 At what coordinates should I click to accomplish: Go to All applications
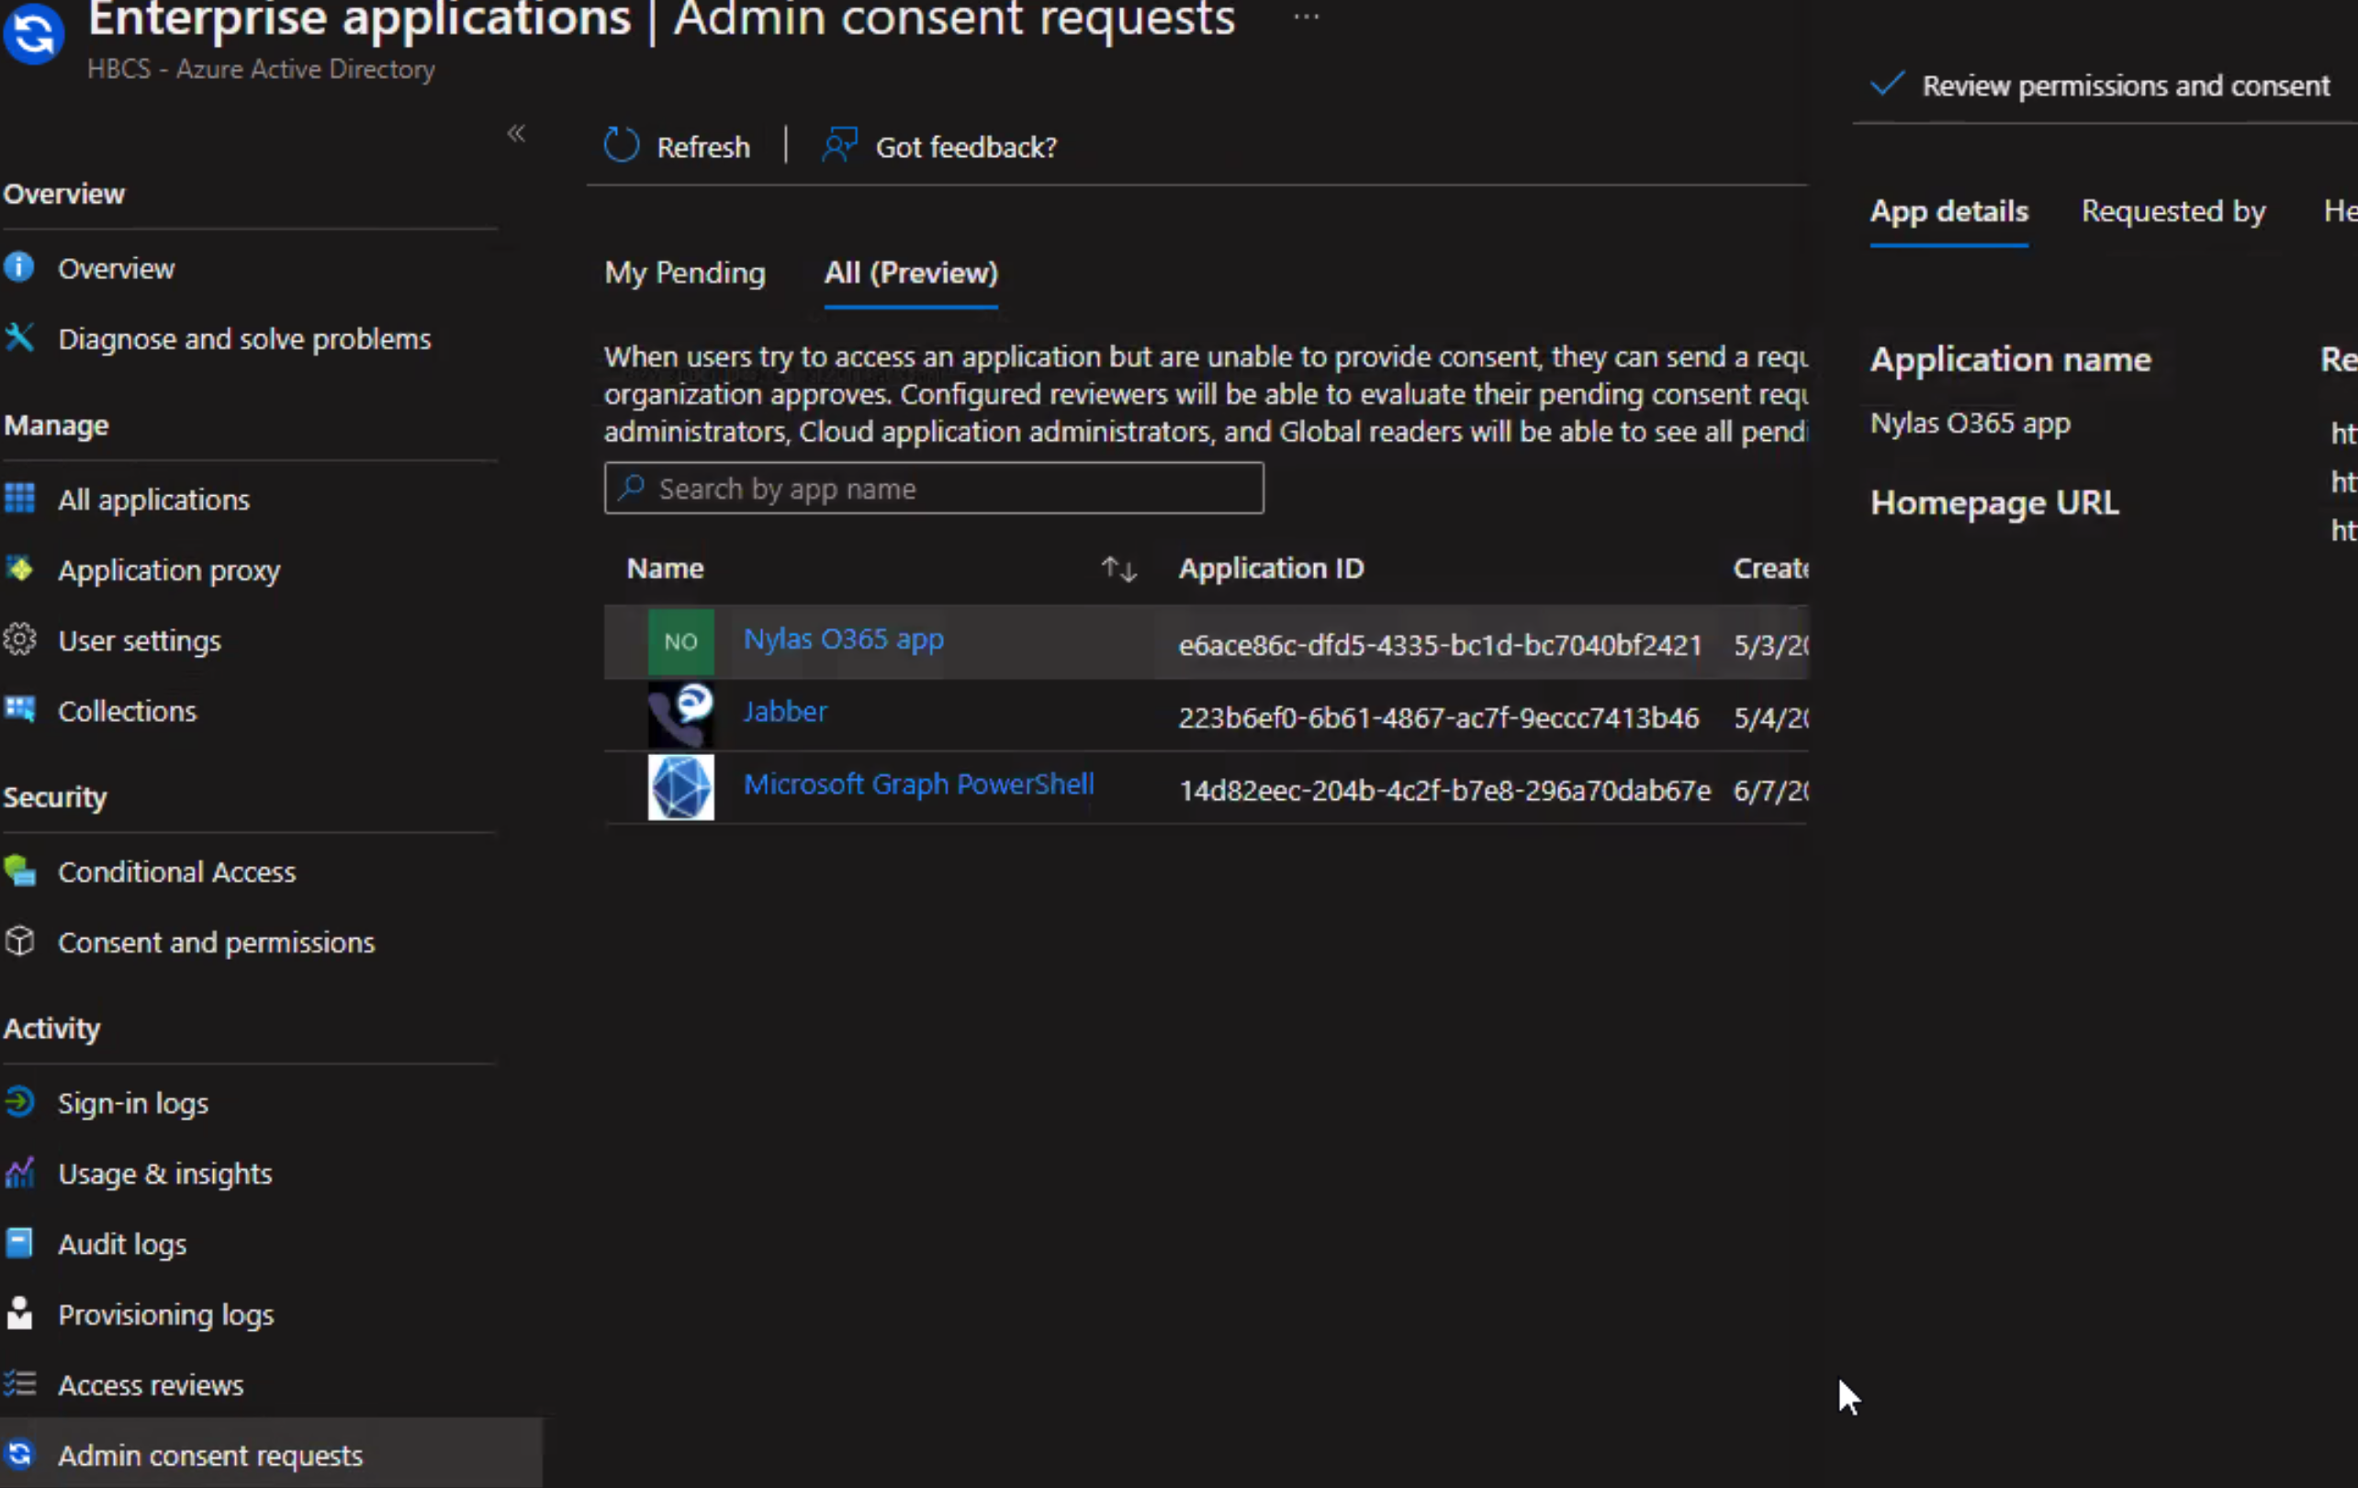[x=153, y=500]
